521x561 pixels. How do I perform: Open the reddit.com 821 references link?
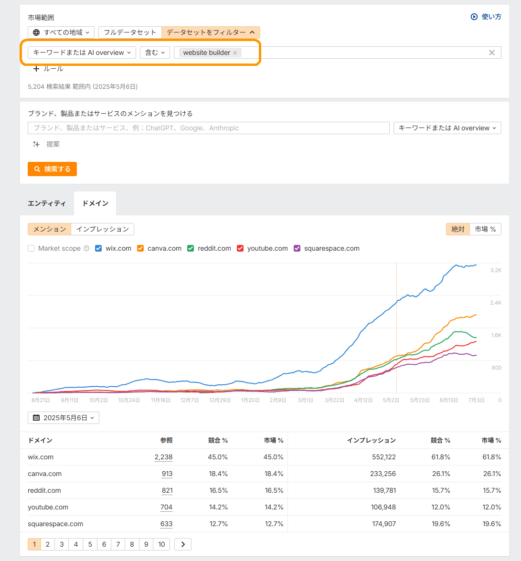167,490
